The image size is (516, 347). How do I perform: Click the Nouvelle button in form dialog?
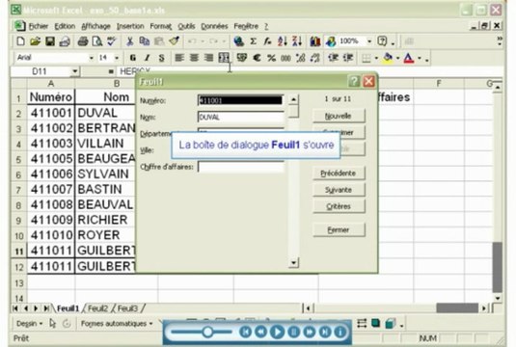tap(339, 116)
